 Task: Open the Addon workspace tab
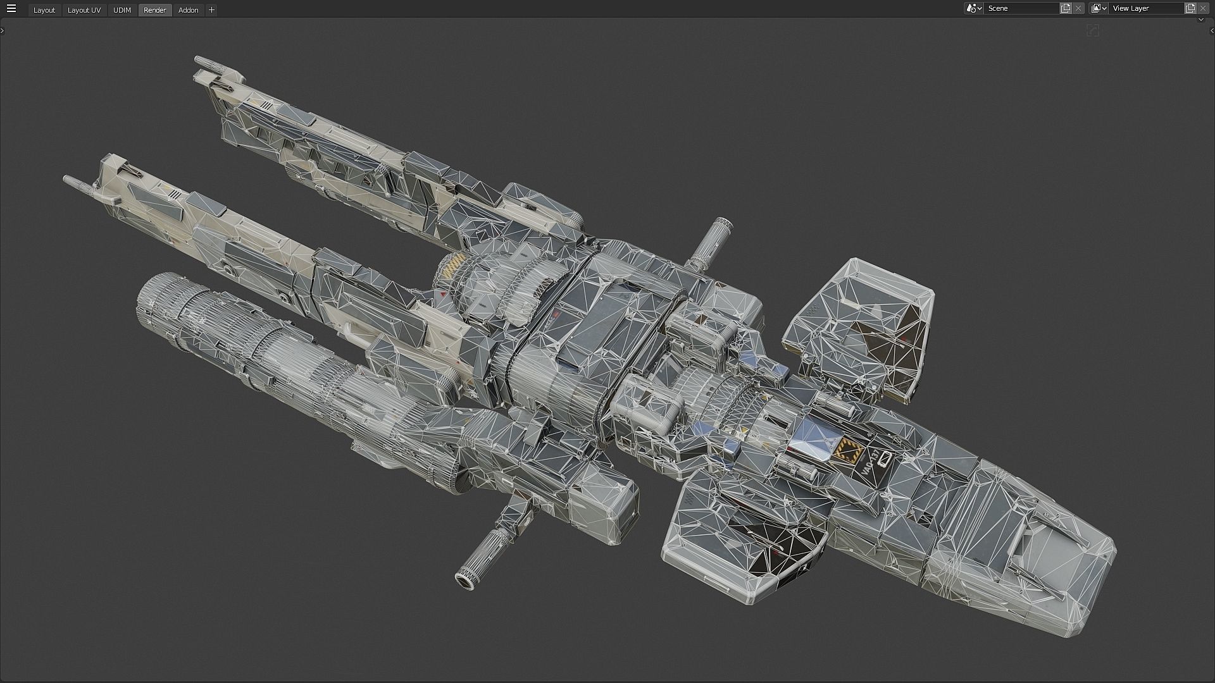point(189,10)
